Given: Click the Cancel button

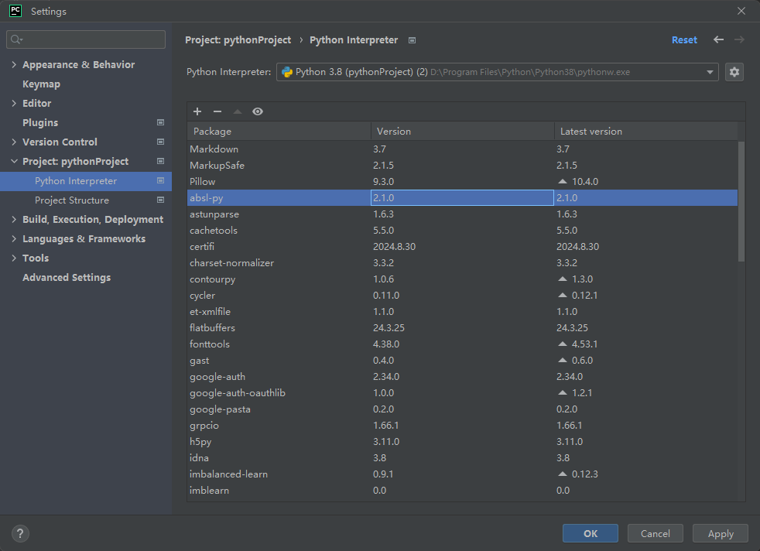Looking at the screenshot, I should (656, 533).
